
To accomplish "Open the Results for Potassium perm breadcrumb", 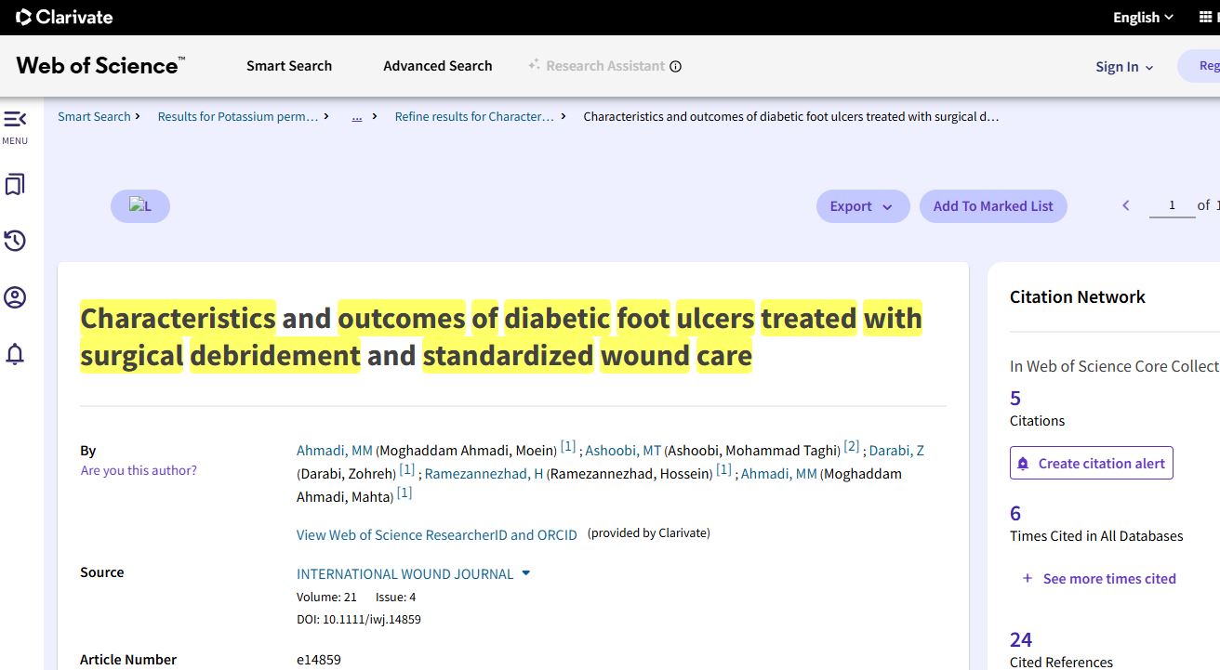I will point(238,116).
